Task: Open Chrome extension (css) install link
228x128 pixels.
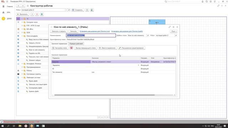Action: click(95, 31)
